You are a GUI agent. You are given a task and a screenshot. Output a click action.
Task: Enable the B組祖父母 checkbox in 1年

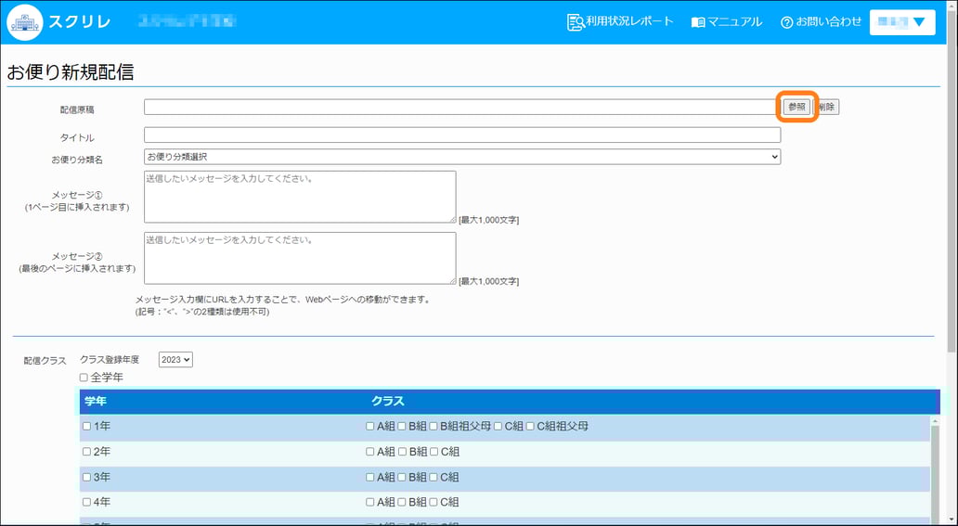point(434,427)
